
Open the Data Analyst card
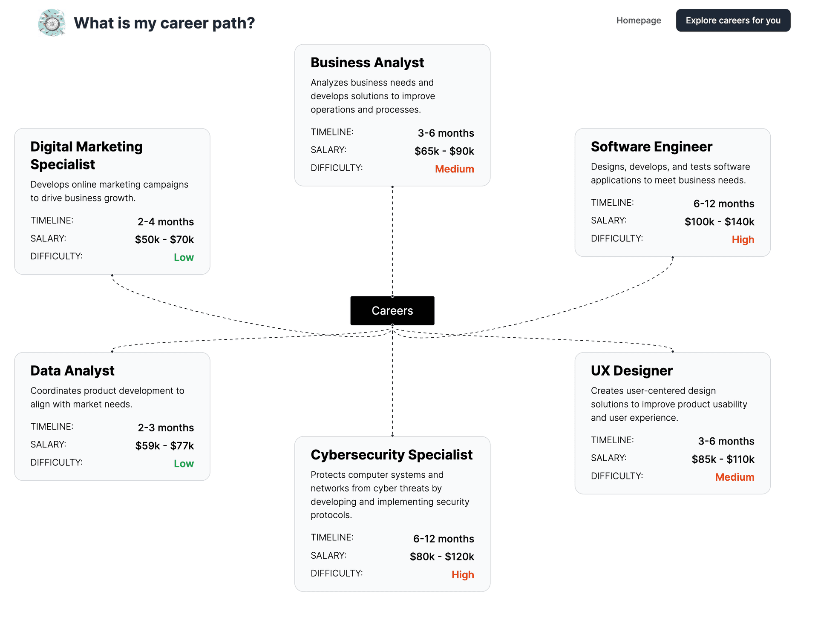coord(112,416)
